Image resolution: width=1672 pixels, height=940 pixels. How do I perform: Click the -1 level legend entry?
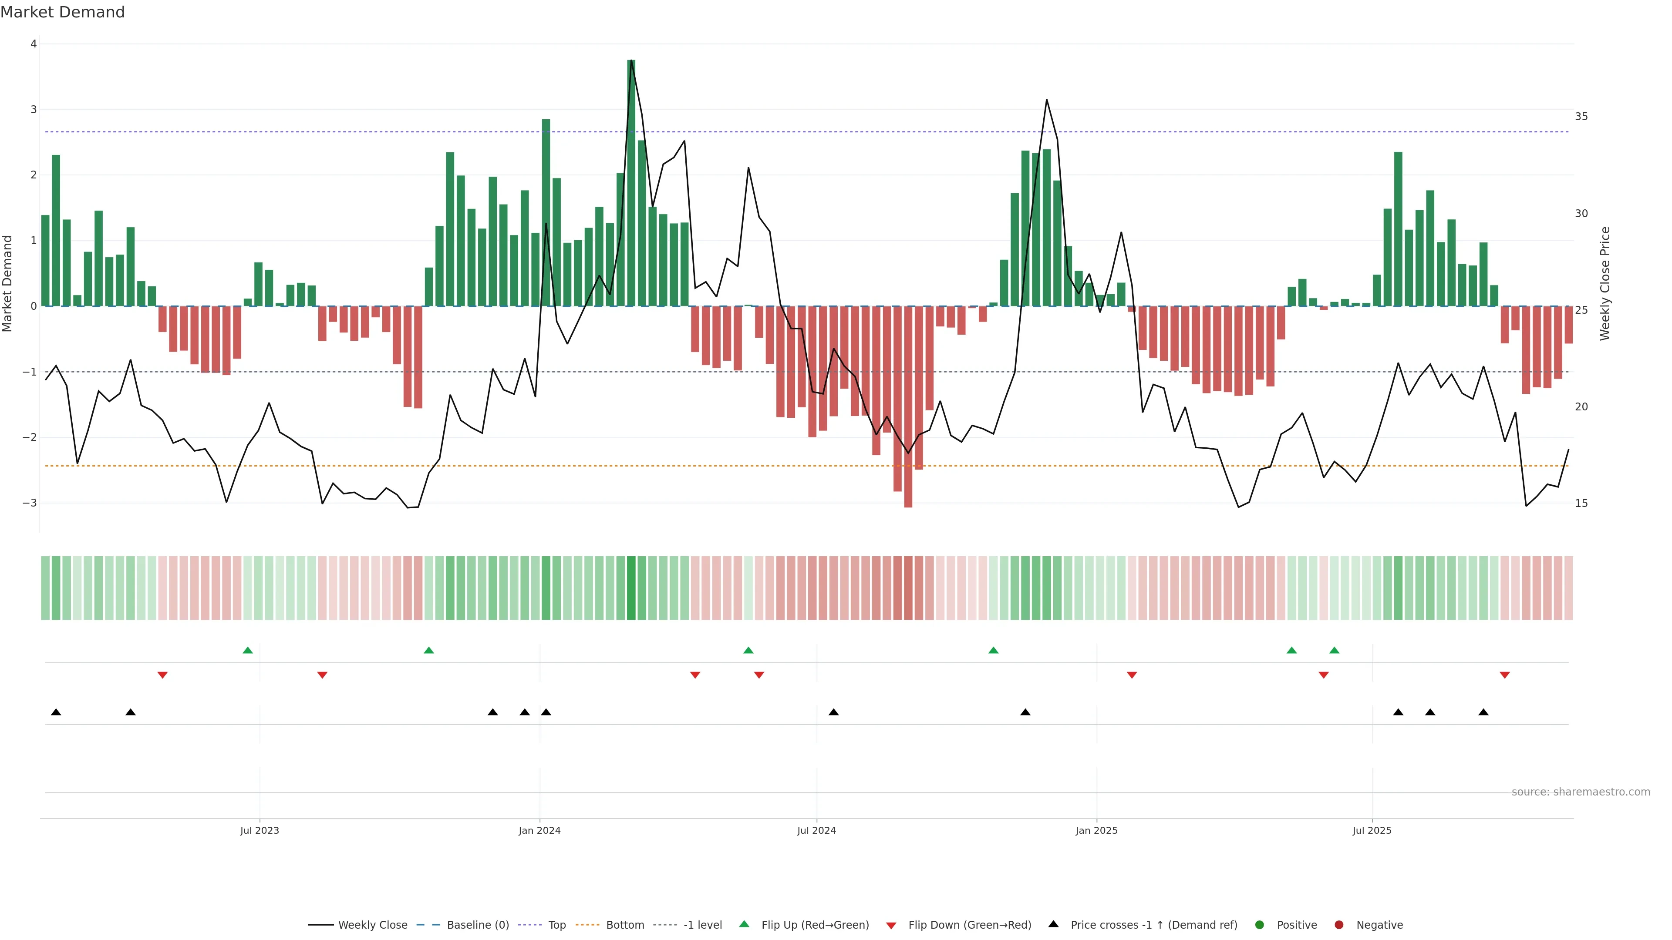702,925
